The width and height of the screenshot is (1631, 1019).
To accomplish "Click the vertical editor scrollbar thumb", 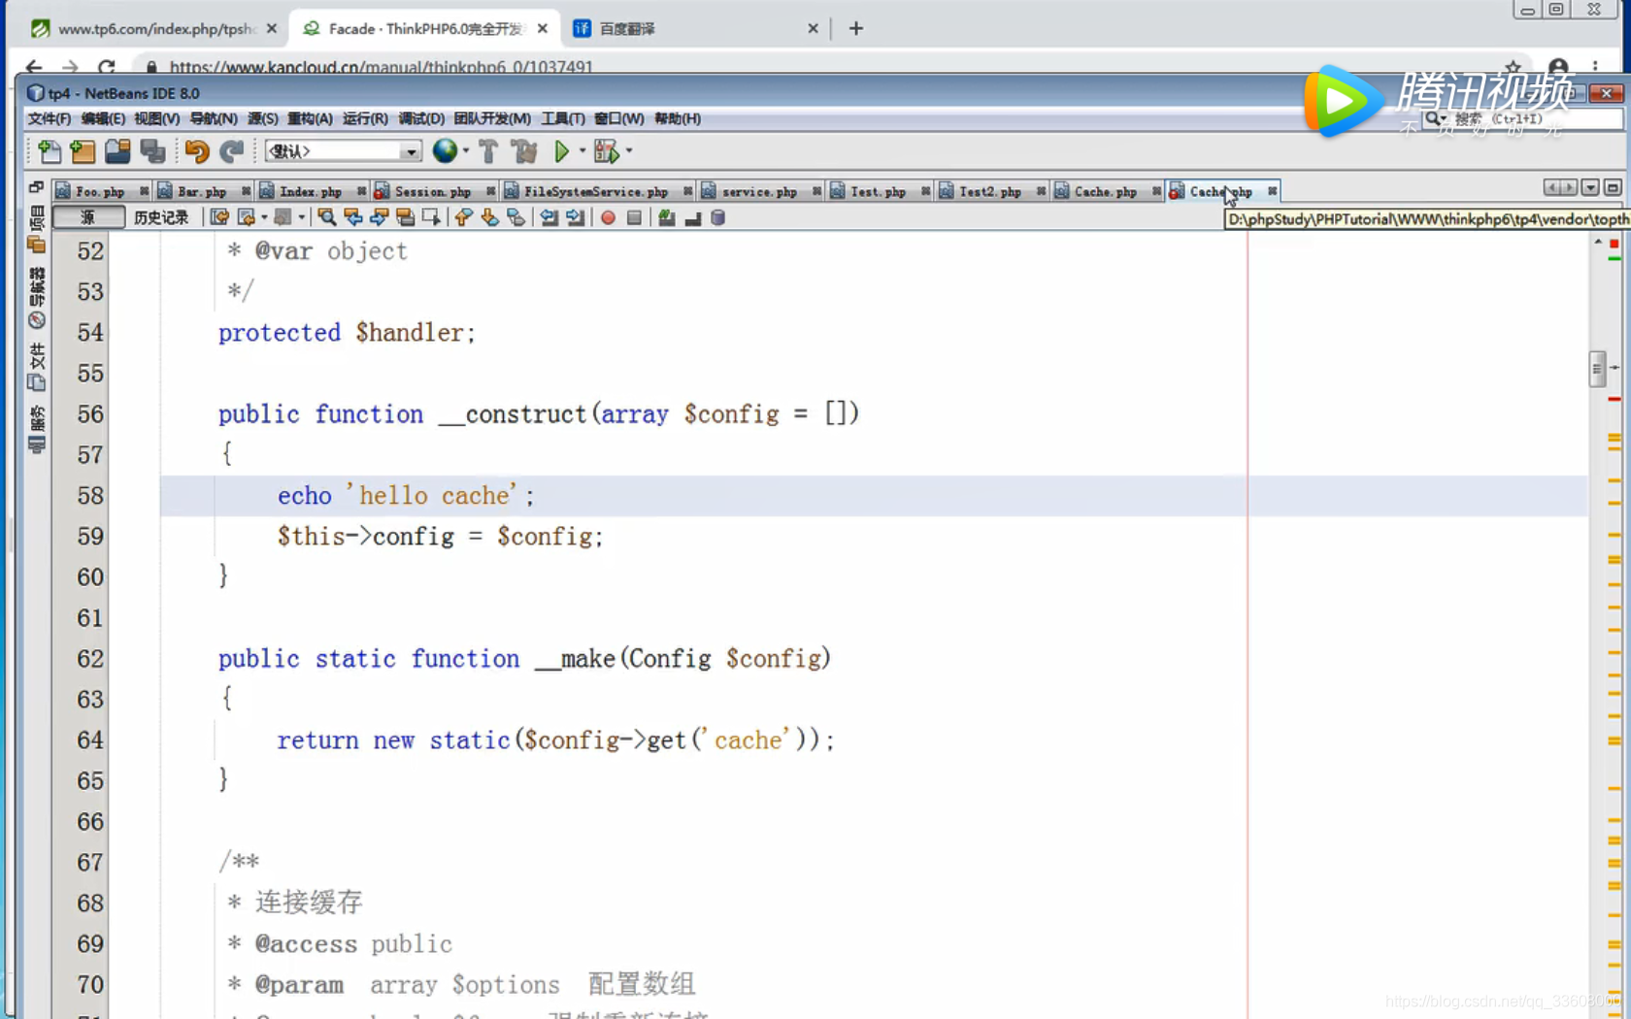I will pyautogui.click(x=1597, y=369).
